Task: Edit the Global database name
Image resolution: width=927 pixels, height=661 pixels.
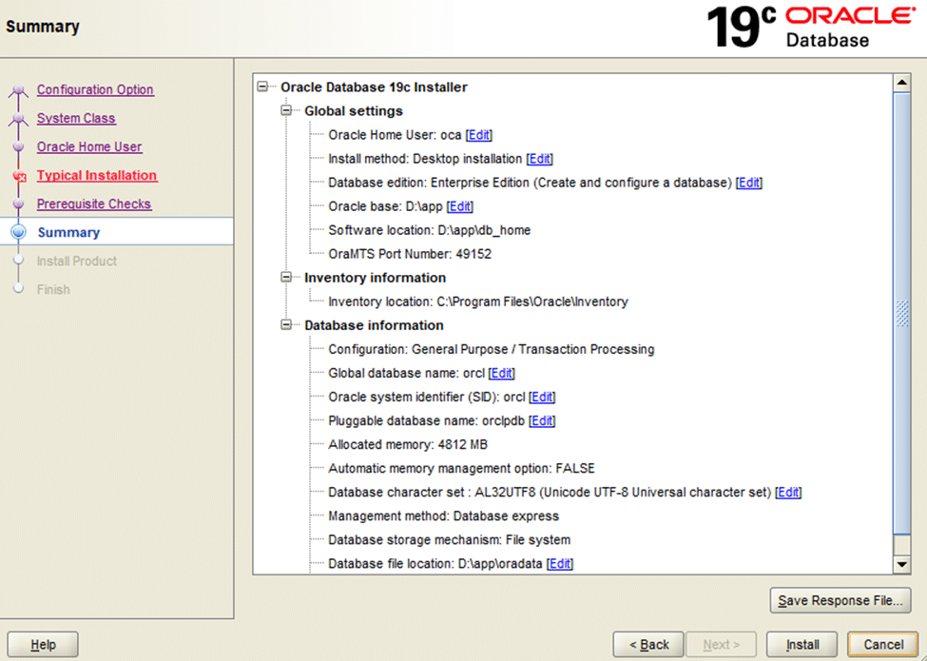Action: [x=501, y=373]
